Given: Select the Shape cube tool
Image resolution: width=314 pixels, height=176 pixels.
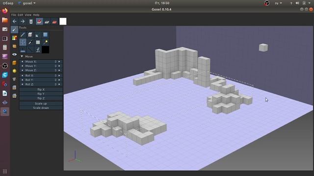Looking at the screenshot, I should (30, 35).
